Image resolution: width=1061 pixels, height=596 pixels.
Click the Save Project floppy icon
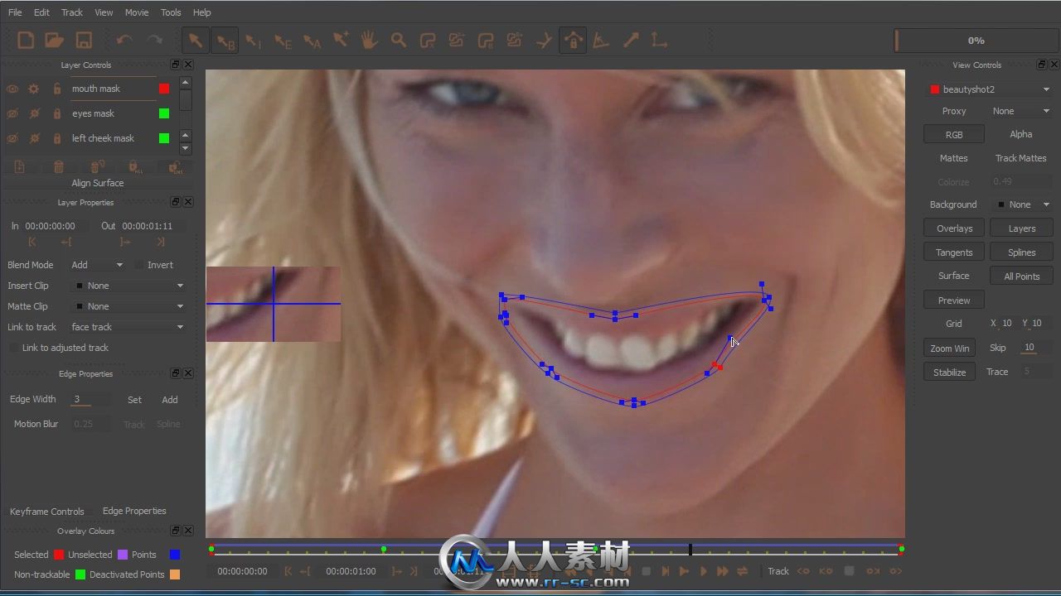pyautogui.click(x=84, y=40)
